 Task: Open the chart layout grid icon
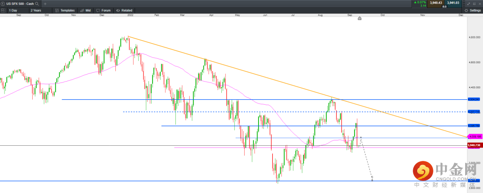[3, 10]
